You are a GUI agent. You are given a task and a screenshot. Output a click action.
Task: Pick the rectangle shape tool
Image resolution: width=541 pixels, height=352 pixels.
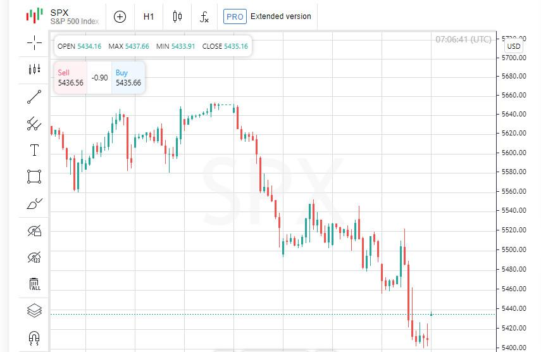(x=34, y=177)
